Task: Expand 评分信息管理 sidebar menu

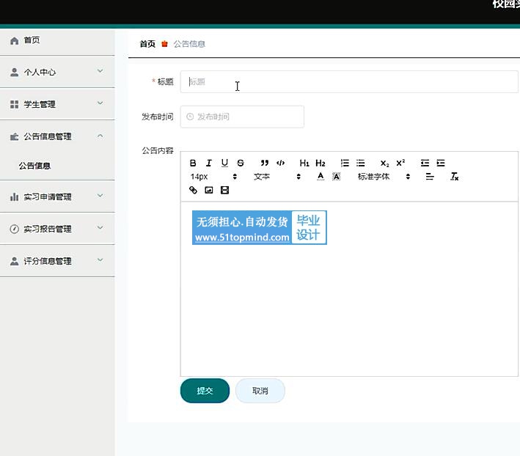Action: coord(57,261)
